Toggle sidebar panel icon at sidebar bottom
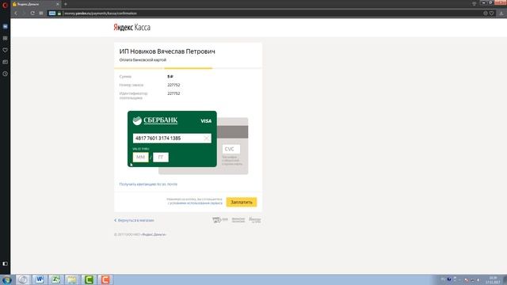Image resolution: width=507 pixels, height=285 pixels. [x=6, y=264]
